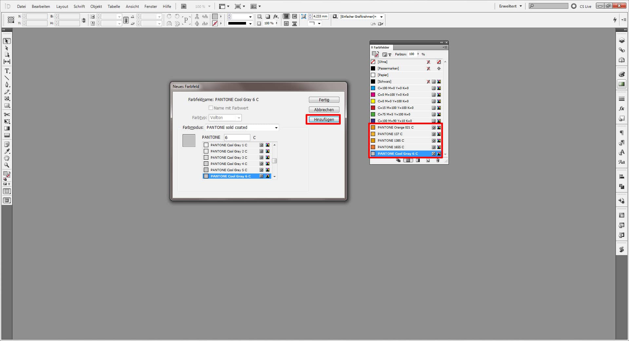Image resolution: width=629 pixels, height=341 pixels.
Task: Check PANTONE Cool Gray 1 C in the list
Action: (x=206, y=145)
